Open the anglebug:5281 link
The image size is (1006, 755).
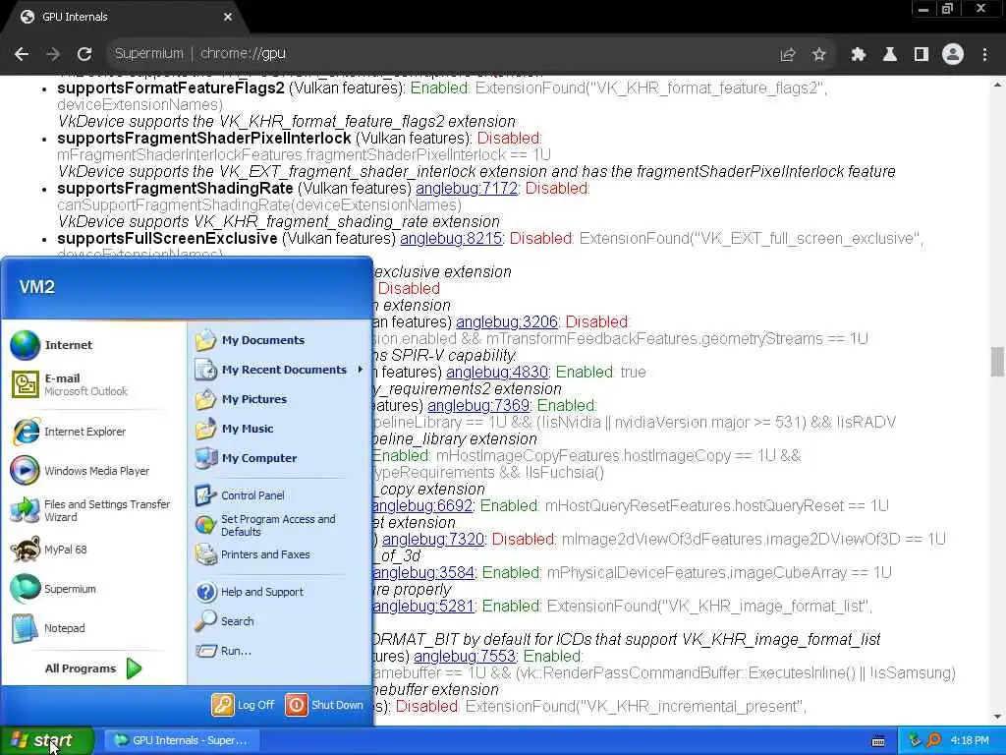click(423, 606)
